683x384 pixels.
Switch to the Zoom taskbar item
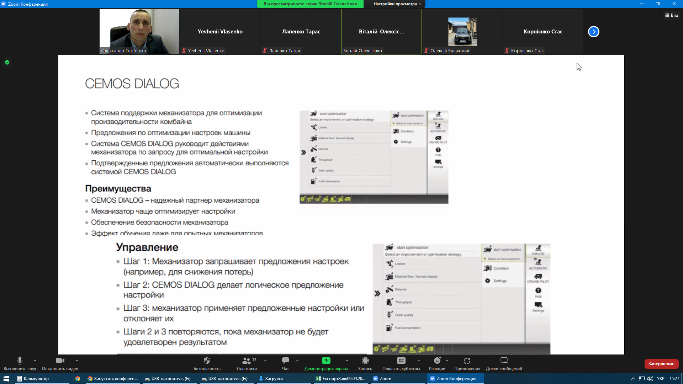(x=398, y=379)
